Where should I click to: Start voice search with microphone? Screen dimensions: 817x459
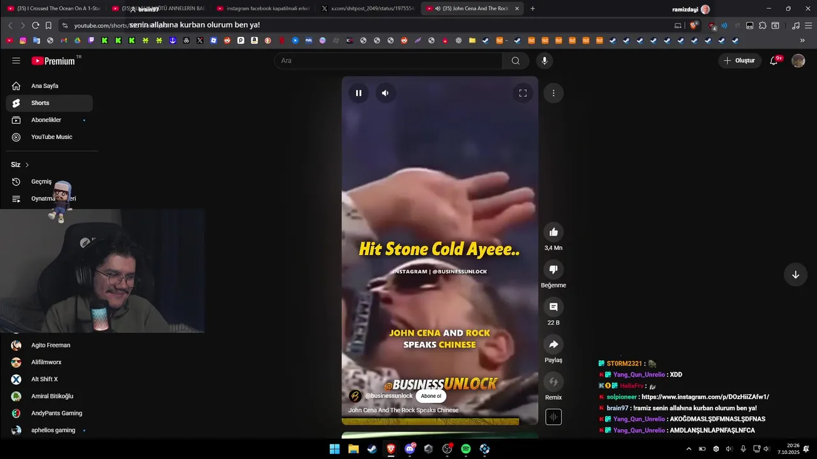[544, 61]
